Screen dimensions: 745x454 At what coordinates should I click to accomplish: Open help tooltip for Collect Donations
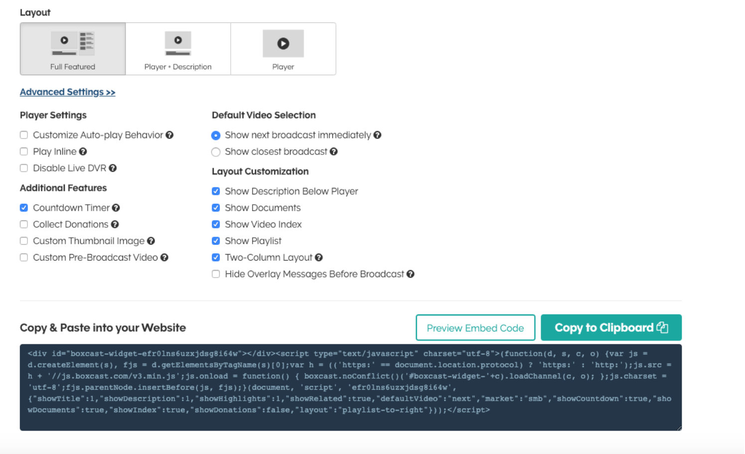pos(115,224)
